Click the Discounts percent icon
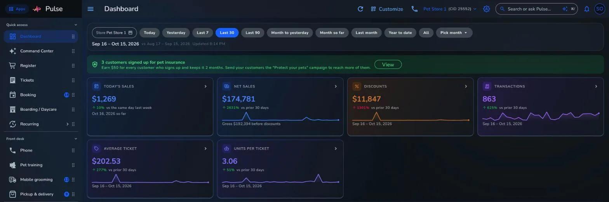609x202 pixels. tap(357, 86)
